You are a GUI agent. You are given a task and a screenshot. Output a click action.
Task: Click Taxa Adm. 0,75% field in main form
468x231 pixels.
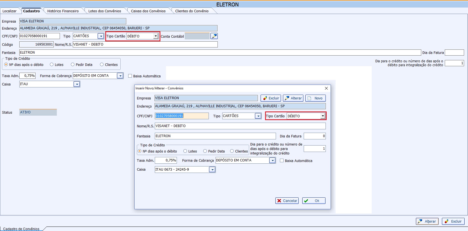click(x=27, y=76)
